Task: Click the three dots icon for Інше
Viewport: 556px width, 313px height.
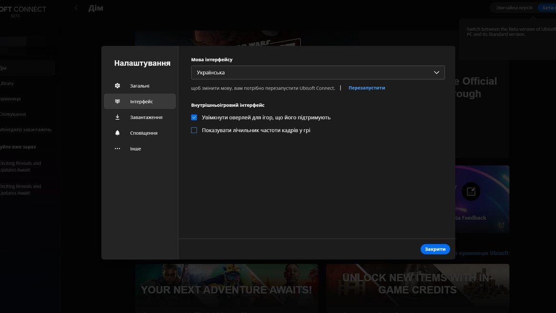Action: [118, 149]
